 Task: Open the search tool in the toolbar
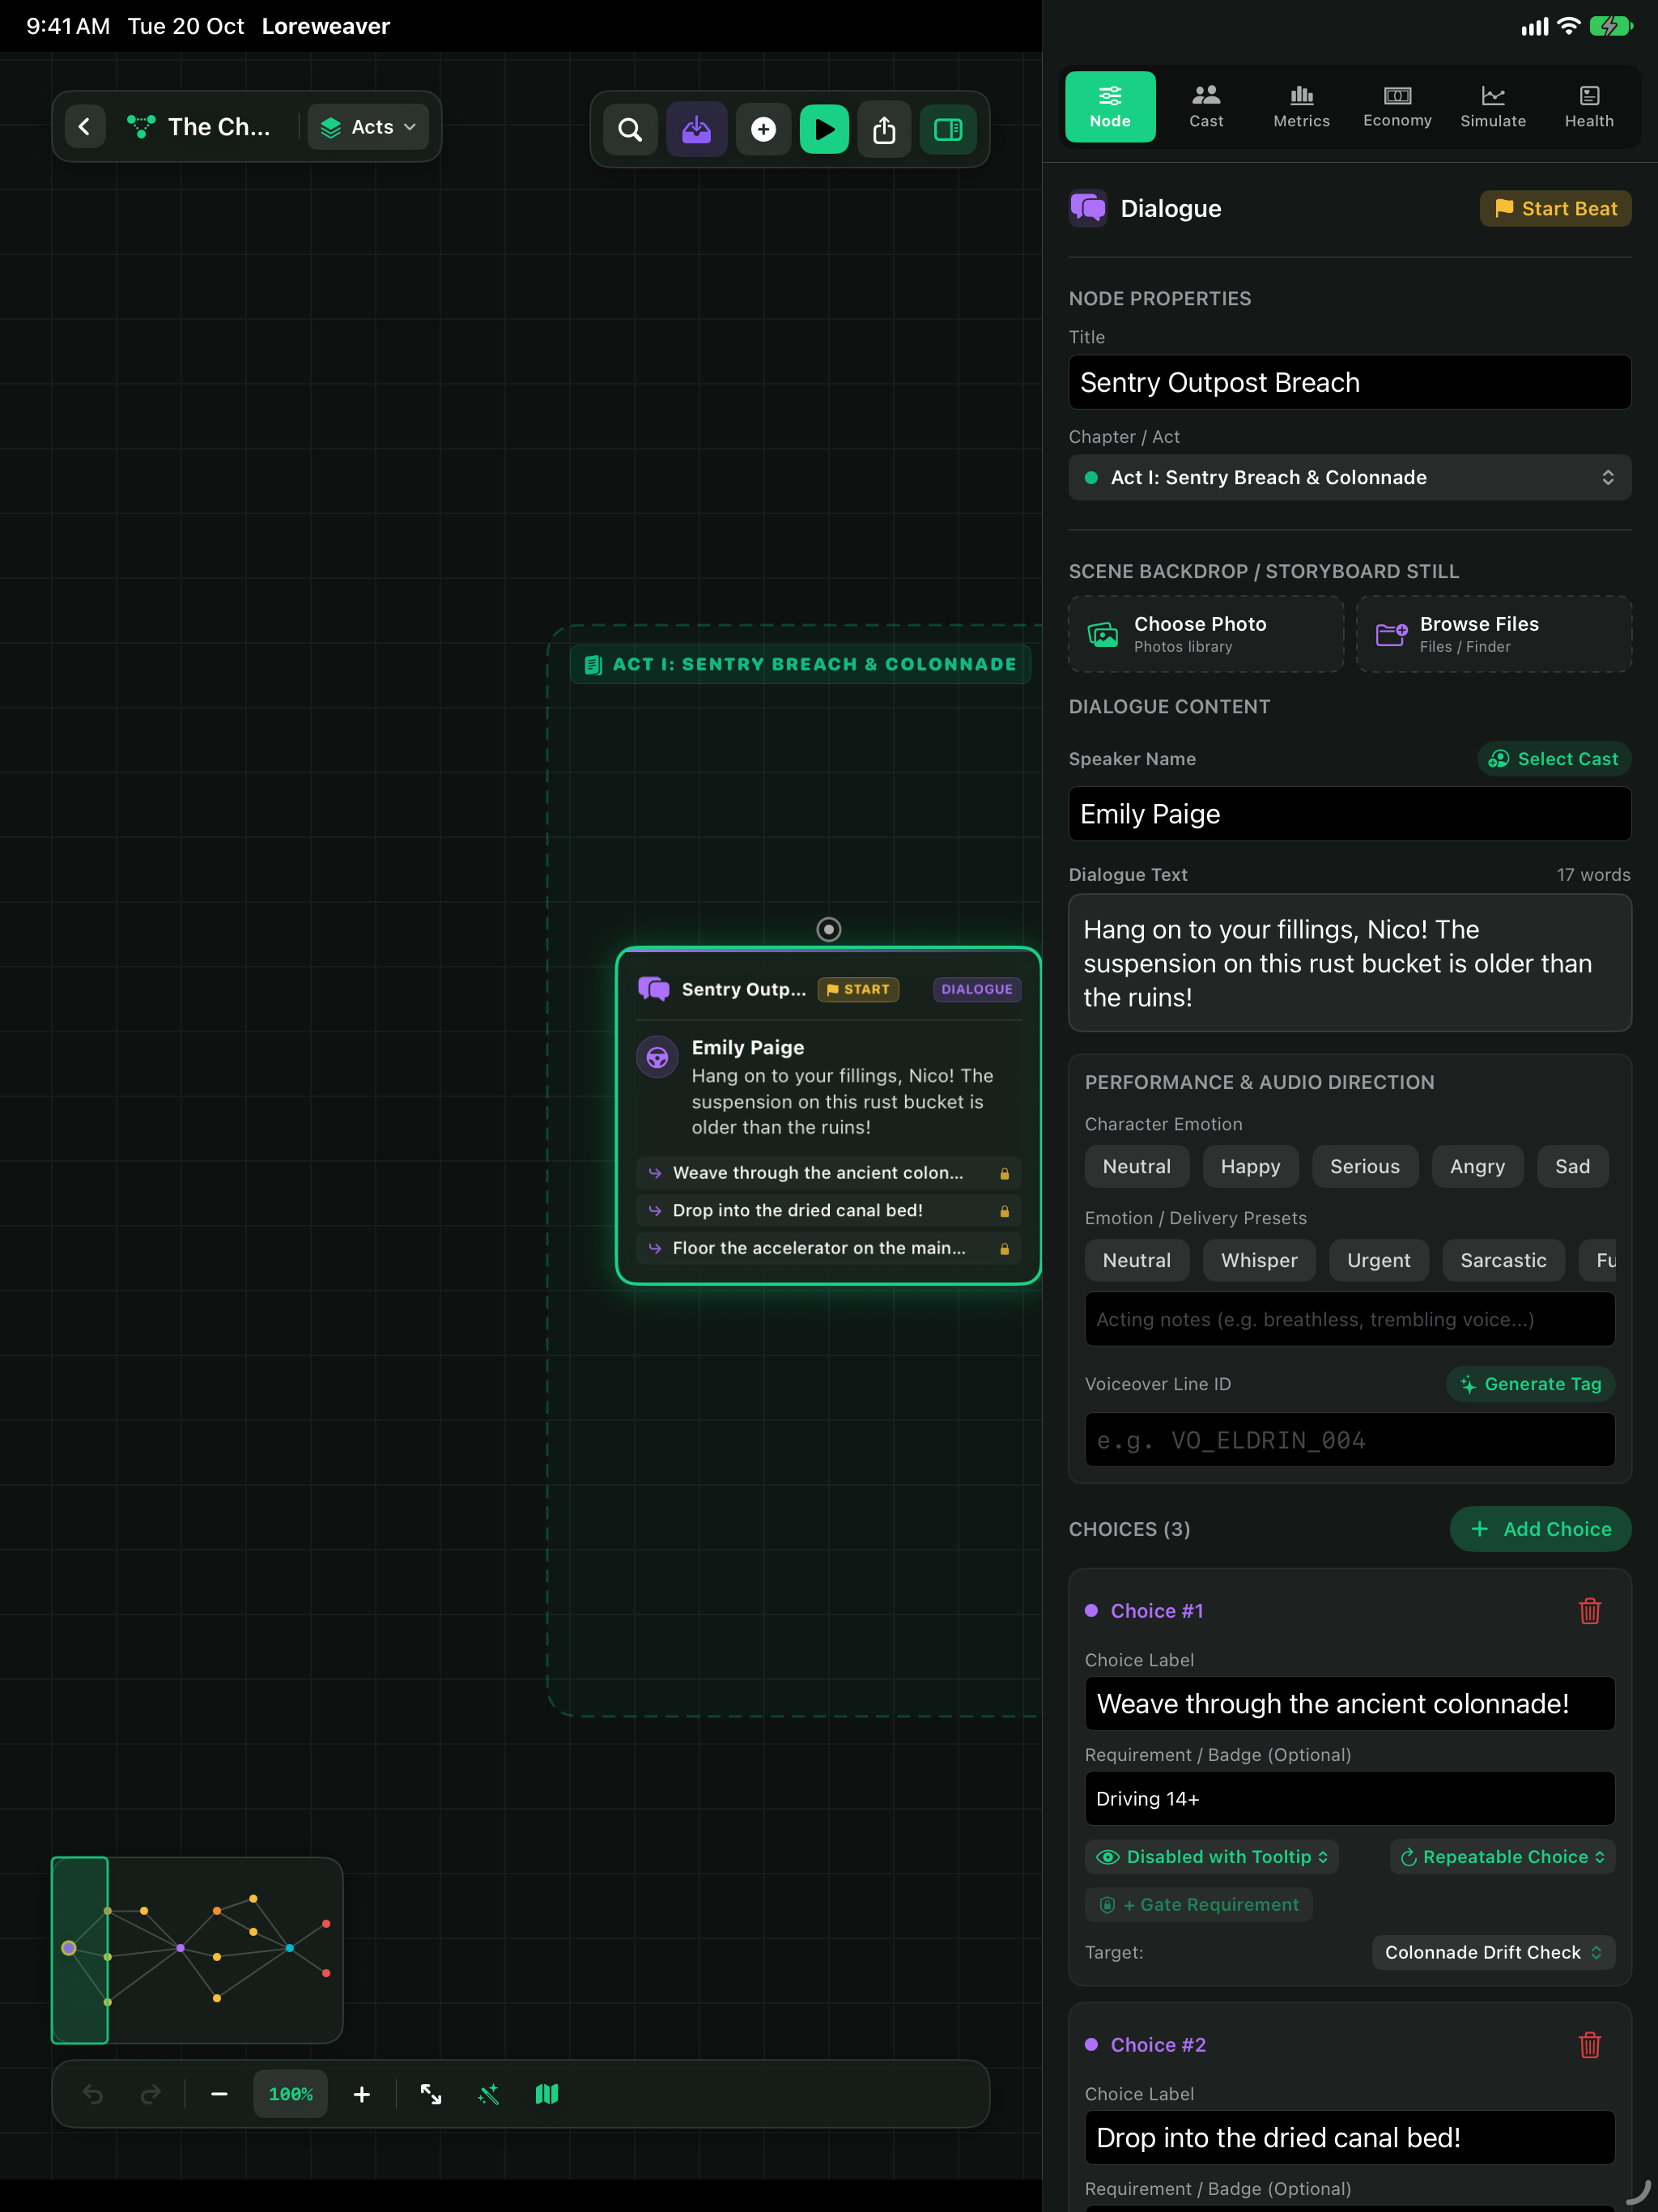point(630,129)
